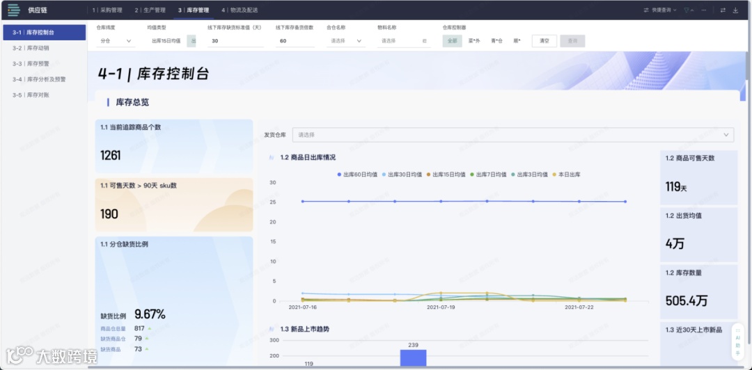Click the calendar icon in 物料名称 field

coord(425,41)
